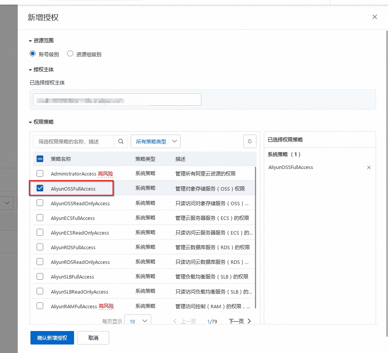The width and height of the screenshot is (388, 353).
Task: Go to next page using right chevron
Action: pos(249,321)
